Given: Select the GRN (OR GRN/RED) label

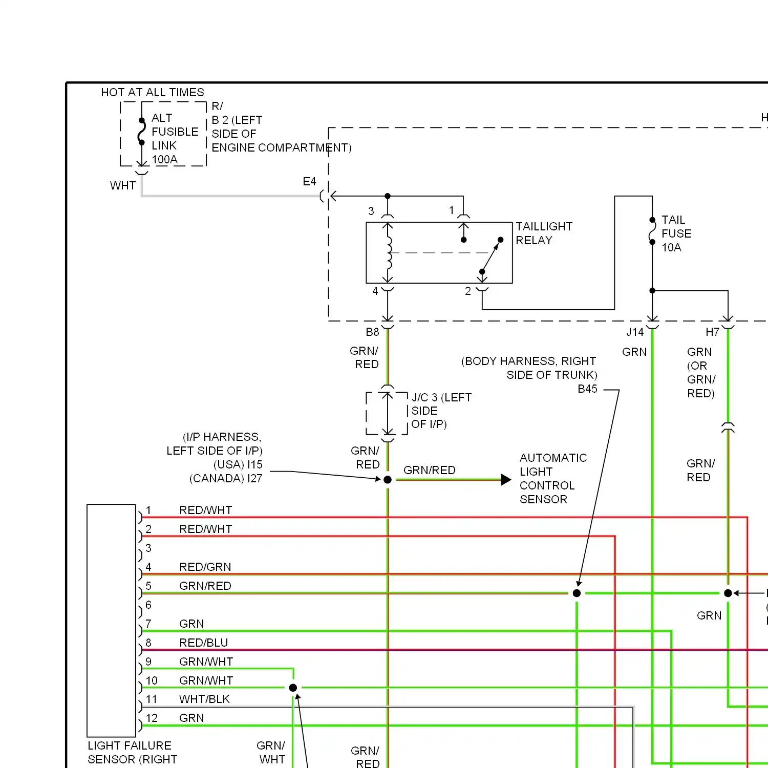Looking at the screenshot, I should point(701,373).
